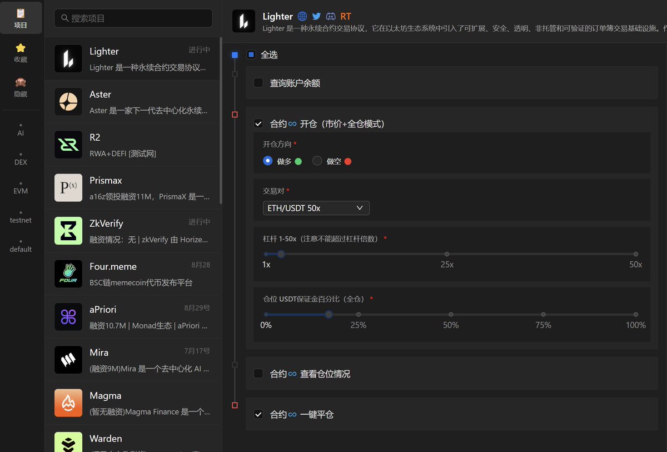The height and width of the screenshot is (452, 667).
Task: Open the ETH/USDT 50x trading pair dropdown
Action: 316,208
